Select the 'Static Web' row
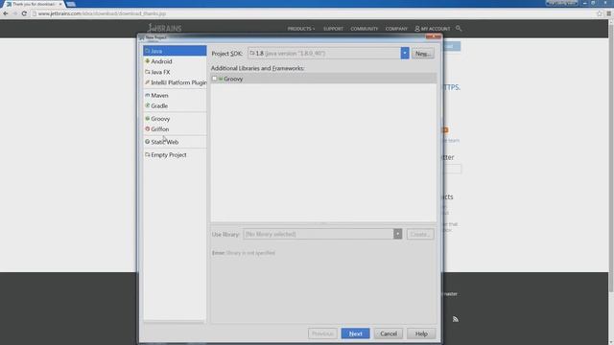Screen dimensions: 614x345 coord(175,142)
